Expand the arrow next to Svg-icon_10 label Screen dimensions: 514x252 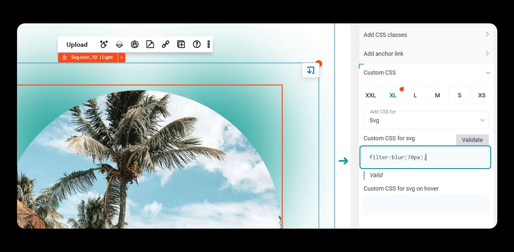pyautogui.click(x=122, y=57)
